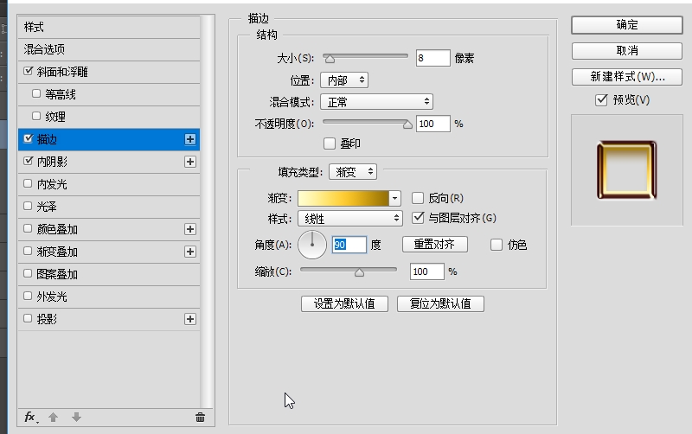Open 填充类型 dropdown showing 渐变
The height and width of the screenshot is (434, 692).
pos(353,171)
